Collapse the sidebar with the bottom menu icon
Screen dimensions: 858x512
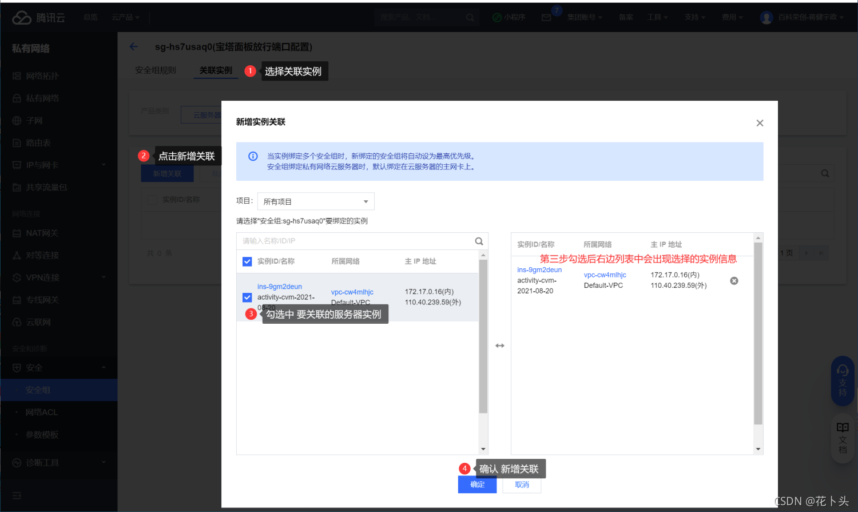[17, 495]
